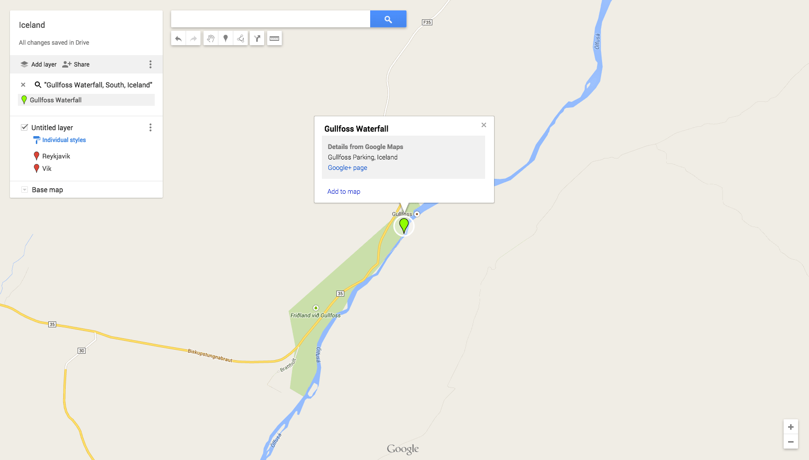This screenshot has height=460, width=809.
Task: Open Individual styles for the layer
Action: [64, 140]
